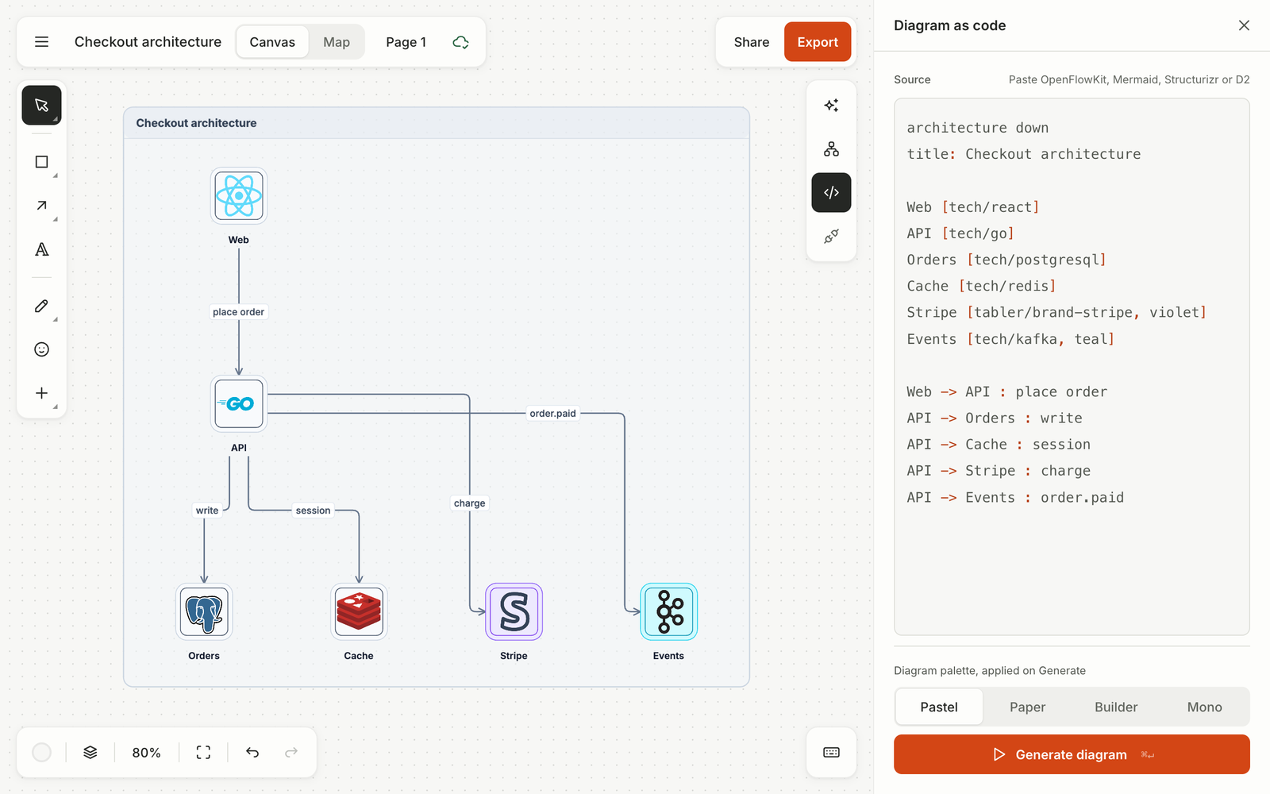Click Generate diagram
This screenshot has width=1270, height=794.
coord(1072,754)
